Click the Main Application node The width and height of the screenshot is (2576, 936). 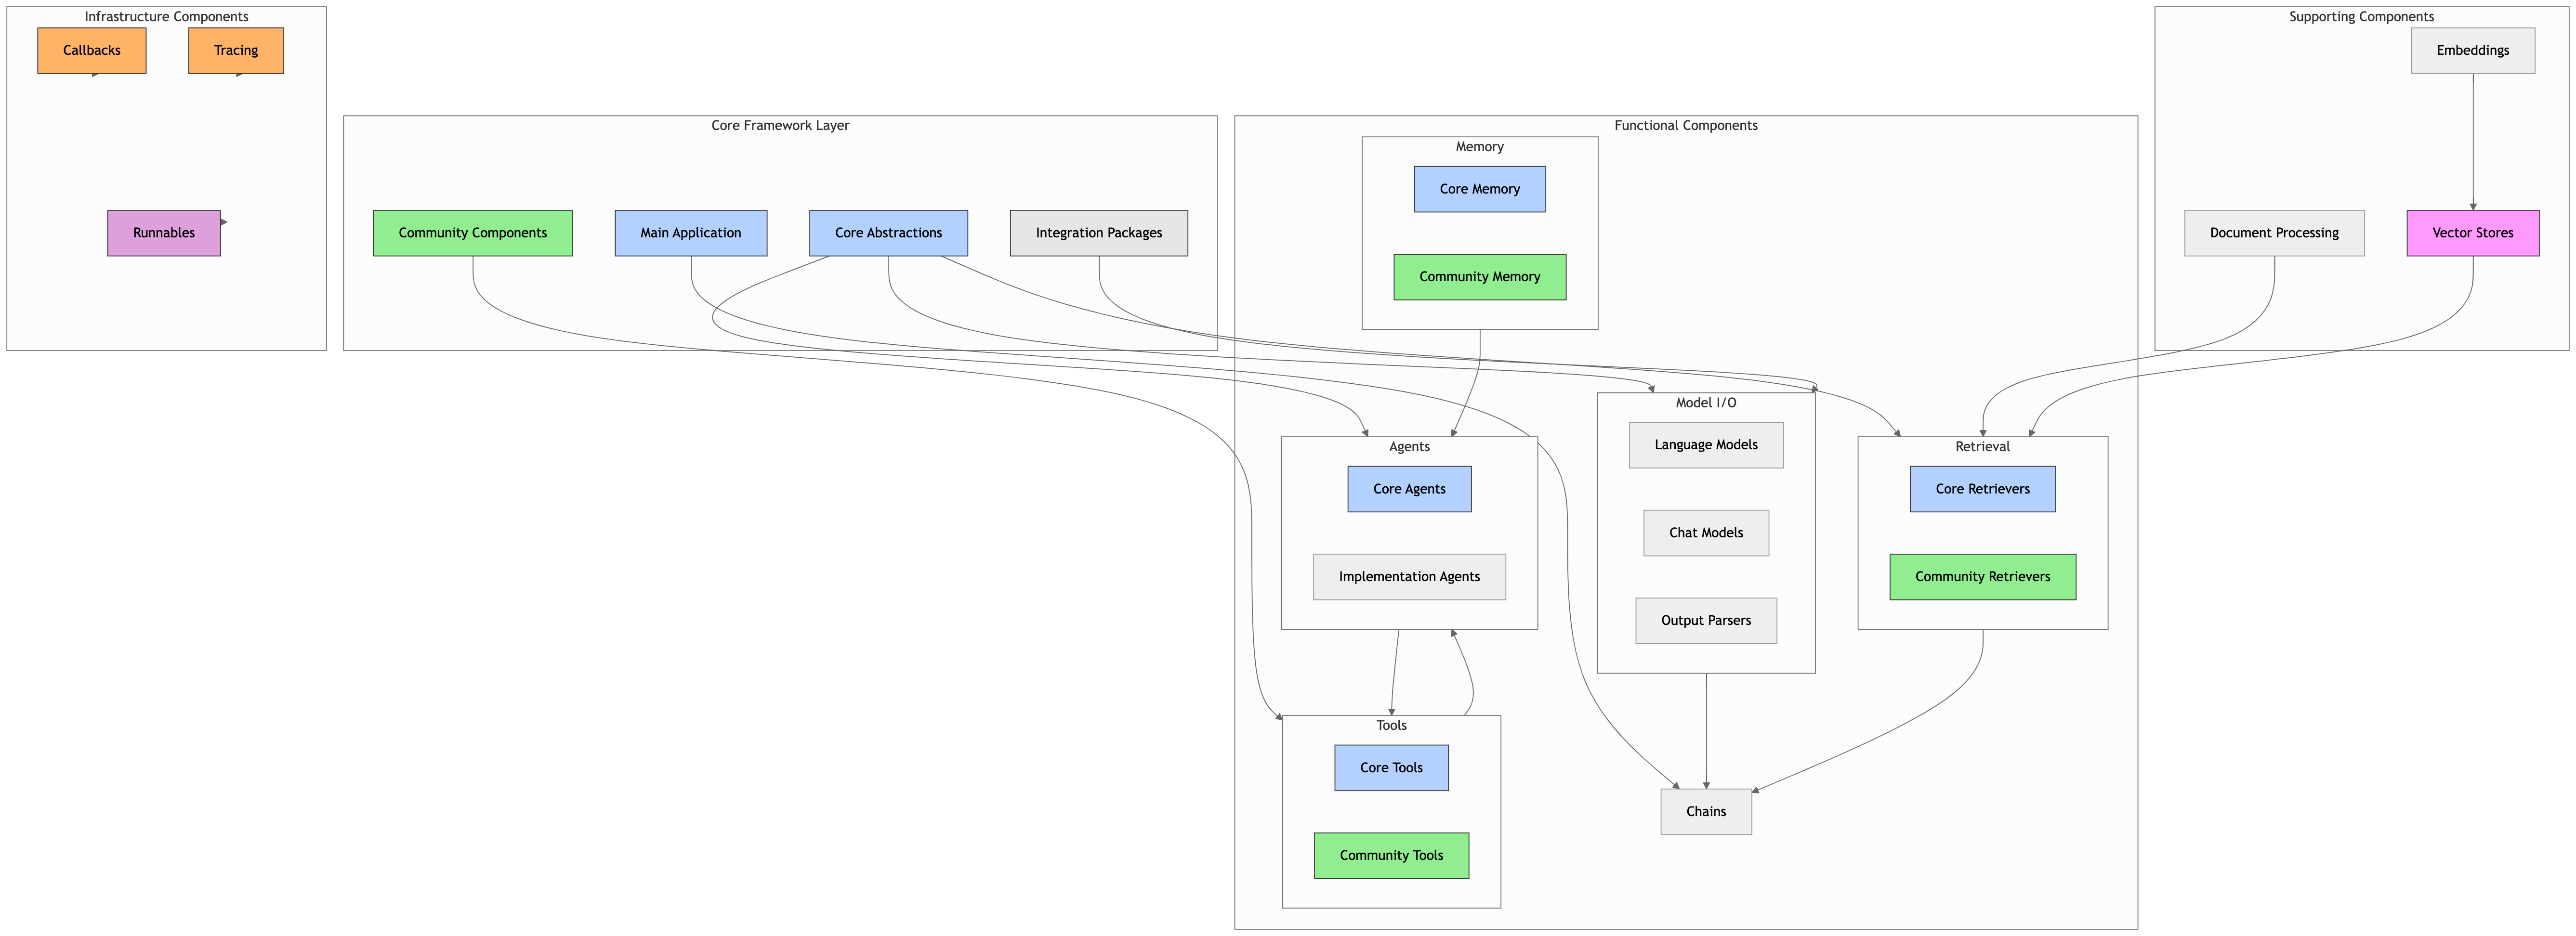(691, 233)
